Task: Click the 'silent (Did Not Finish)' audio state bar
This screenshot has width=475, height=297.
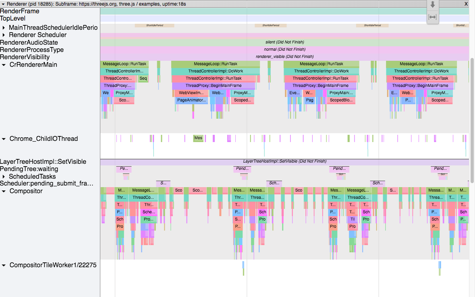Action: [284, 42]
